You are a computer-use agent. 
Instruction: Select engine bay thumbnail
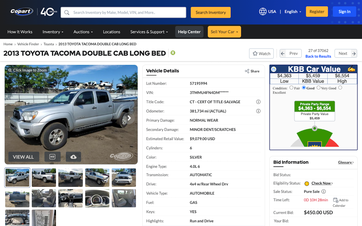17,218
